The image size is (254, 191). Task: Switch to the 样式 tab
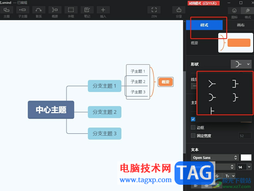click(204, 25)
